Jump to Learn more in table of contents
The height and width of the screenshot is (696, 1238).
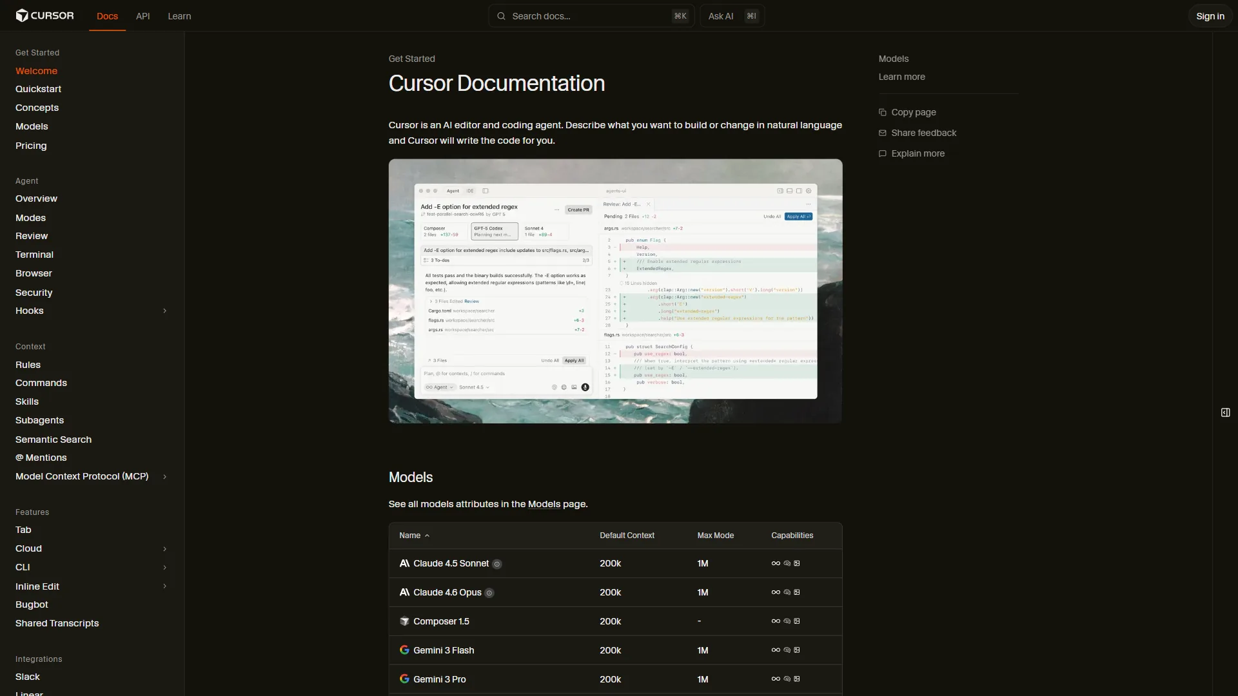coord(901,77)
